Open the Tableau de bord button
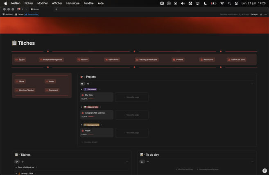This screenshot has height=175, width=269. 237,59
